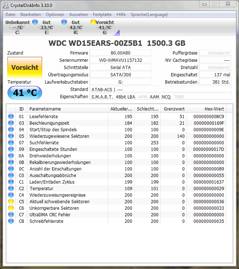Click hex value 000000000036
This screenshot has height=269, width=239.
209,201
